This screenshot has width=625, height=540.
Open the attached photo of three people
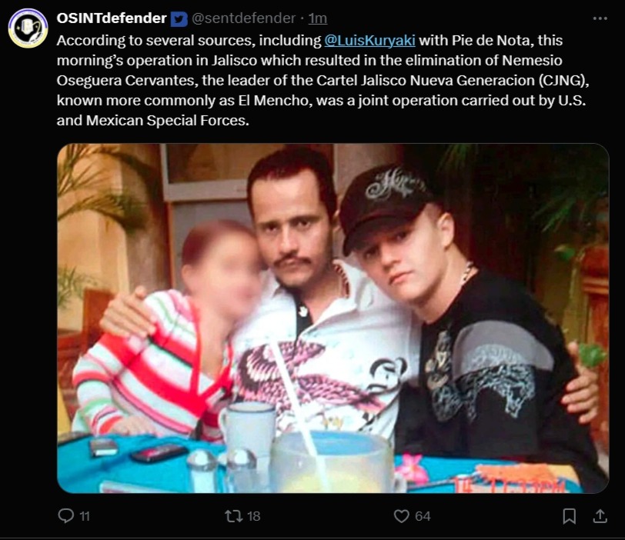coord(333,318)
